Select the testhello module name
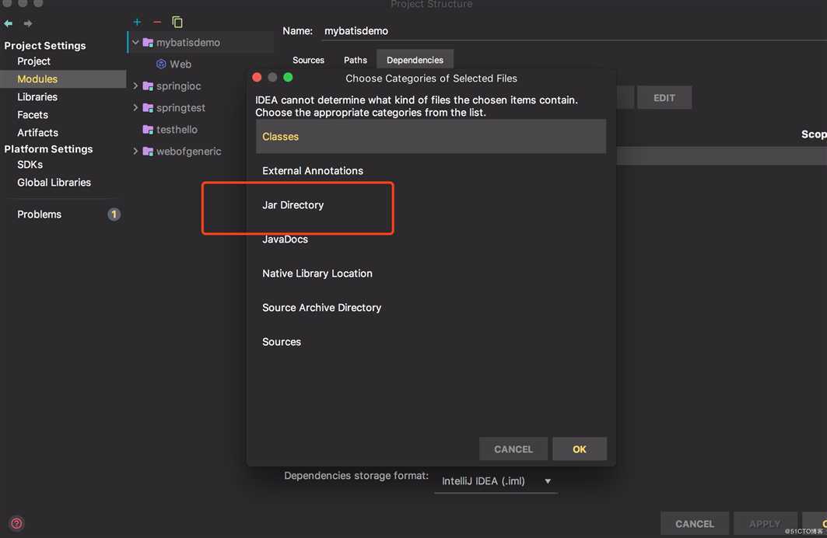The width and height of the screenshot is (827, 538). tap(177, 129)
